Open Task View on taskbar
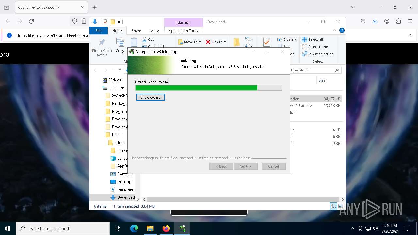 click(118, 228)
